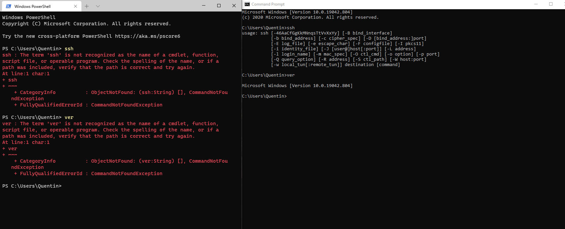Click '[-w local_tun[:remote_tun]]' option text
The height and width of the screenshot is (229, 565).
pyautogui.click(x=307, y=65)
